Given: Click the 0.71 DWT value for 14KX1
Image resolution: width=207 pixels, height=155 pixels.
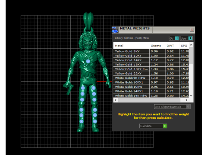Looking at the screenshot, I should point(170,91).
